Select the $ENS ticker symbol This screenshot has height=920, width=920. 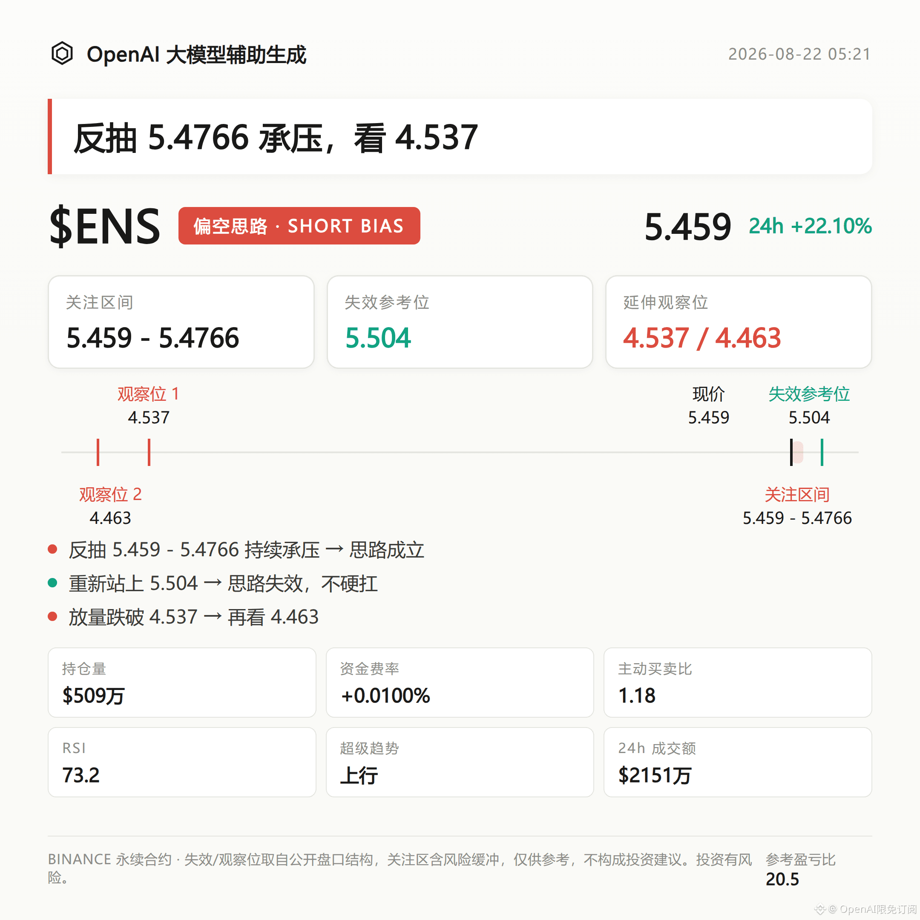[x=105, y=227]
